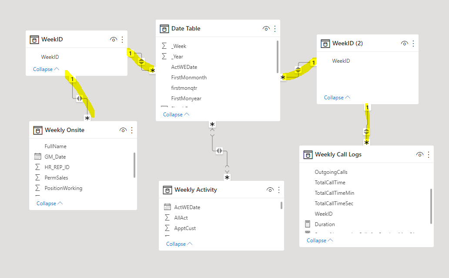Toggle visibility of Weekly Activity table
Viewport: 449px width, 278px height.
[270, 190]
